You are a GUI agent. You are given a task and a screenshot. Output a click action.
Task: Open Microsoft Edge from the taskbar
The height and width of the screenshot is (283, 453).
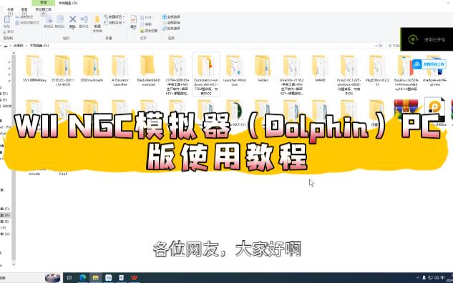pyautogui.click(x=82, y=278)
